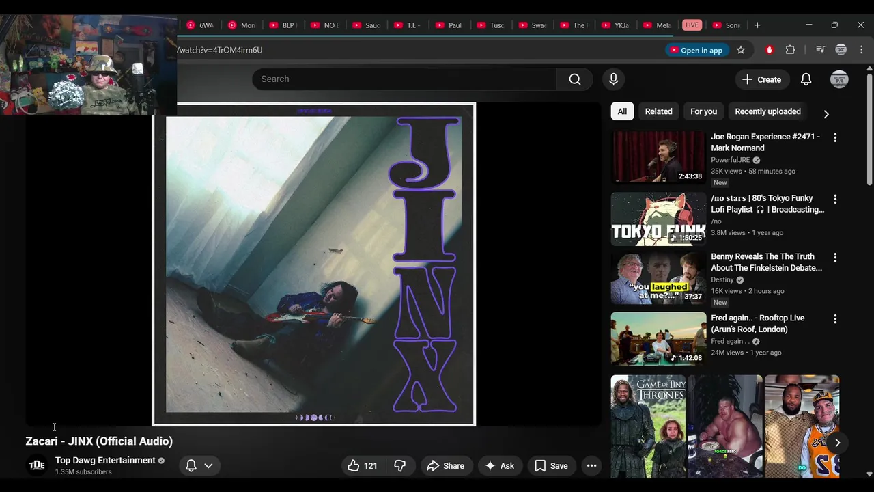This screenshot has height=492, width=874.
Task: Focus the YouTube search field
Action: click(x=404, y=79)
